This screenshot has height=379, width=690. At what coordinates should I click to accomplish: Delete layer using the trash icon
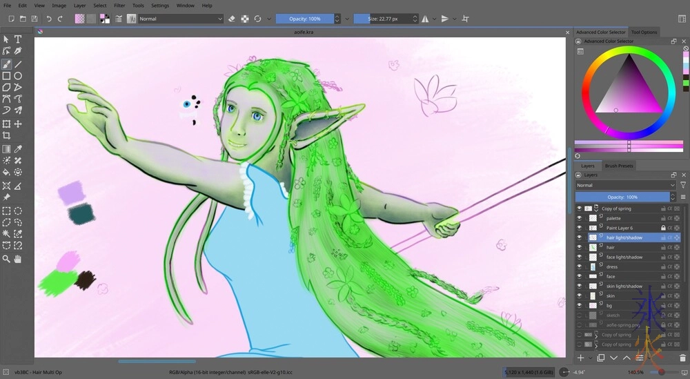coord(682,358)
